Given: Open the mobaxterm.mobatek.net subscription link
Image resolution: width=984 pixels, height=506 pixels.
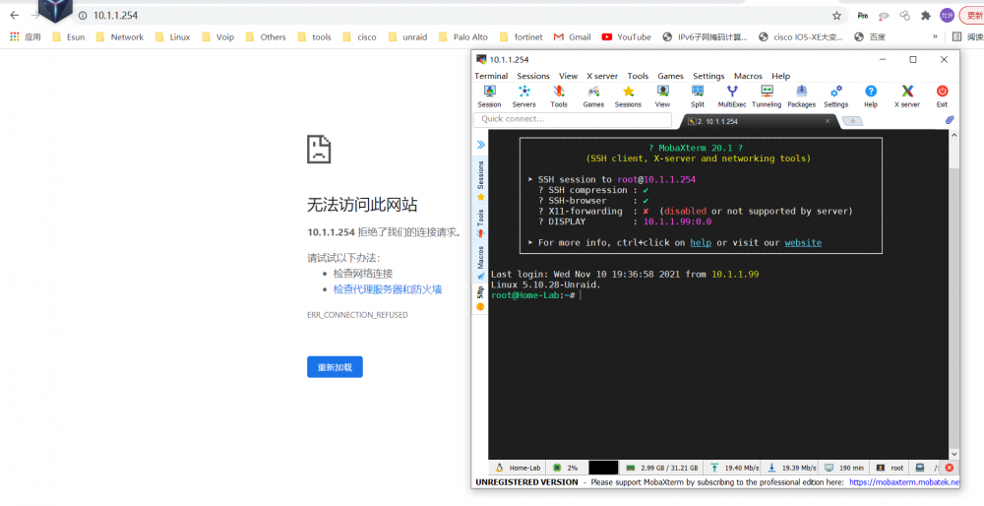Looking at the screenshot, I should tap(904, 482).
